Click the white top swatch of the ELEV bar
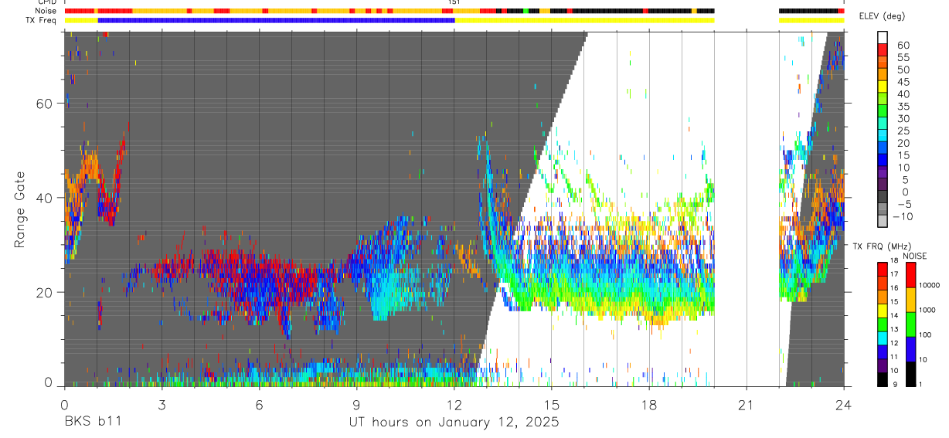Image resolution: width=949 pixels, height=438 pixels. pyautogui.click(x=882, y=36)
